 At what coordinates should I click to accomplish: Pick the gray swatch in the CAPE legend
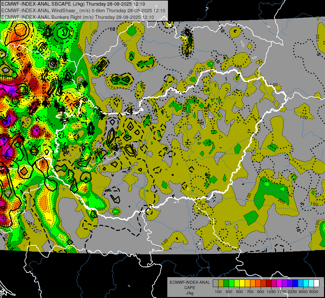click(x=215, y=283)
